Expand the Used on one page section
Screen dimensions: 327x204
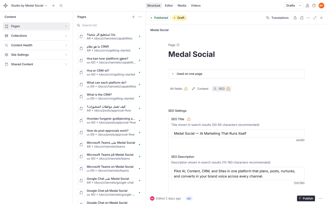click(236, 74)
